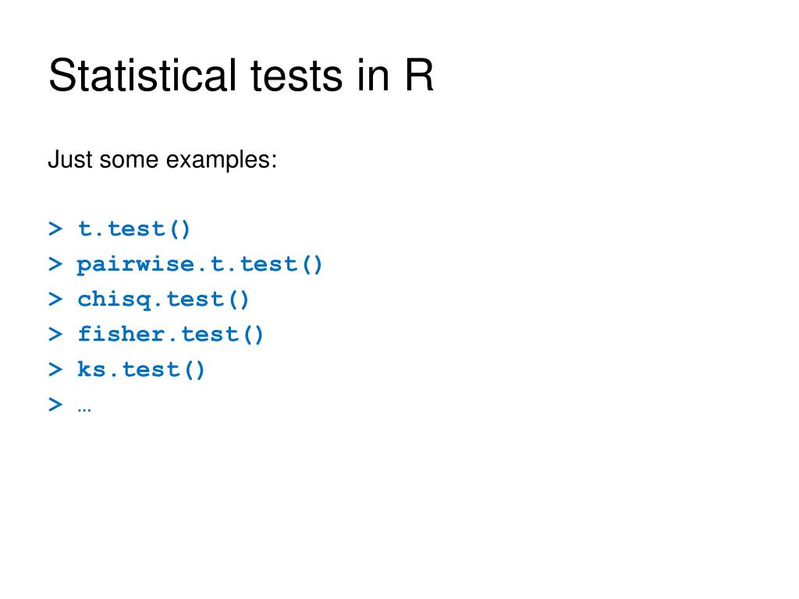The width and height of the screenshot is (799, 599).
Task: Click the letter R in the title
Action: (419, 76)
